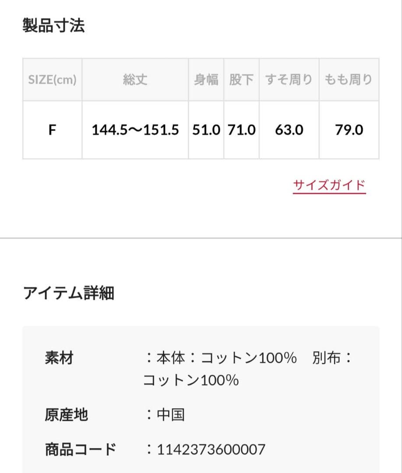Select the SIZE(cm) column header
The image size is (402, 473).
tap(52, 80)
